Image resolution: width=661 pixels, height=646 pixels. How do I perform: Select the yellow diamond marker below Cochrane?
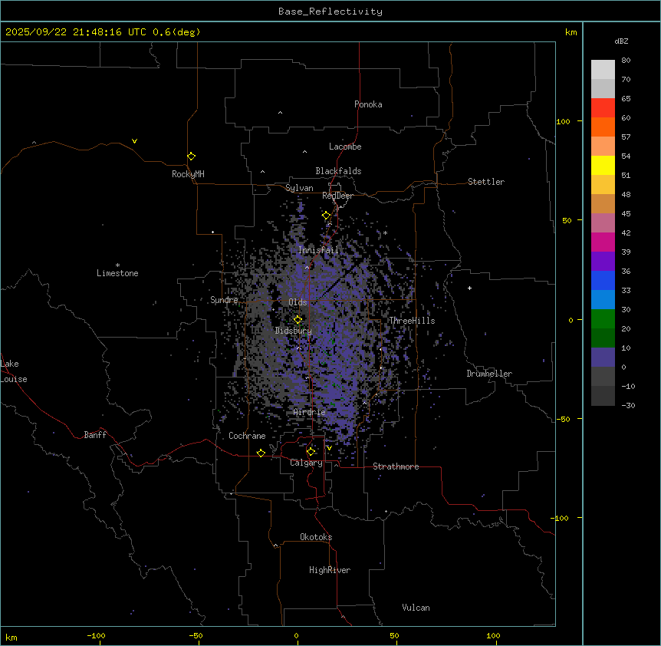tap(261, 453)
